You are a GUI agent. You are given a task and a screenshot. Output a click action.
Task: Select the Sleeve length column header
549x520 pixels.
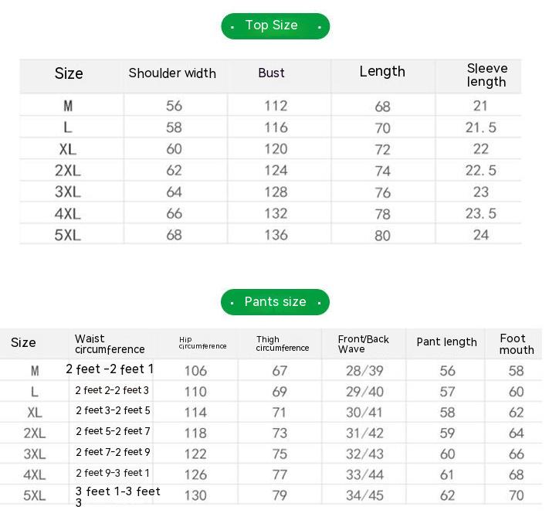point(486,76)
